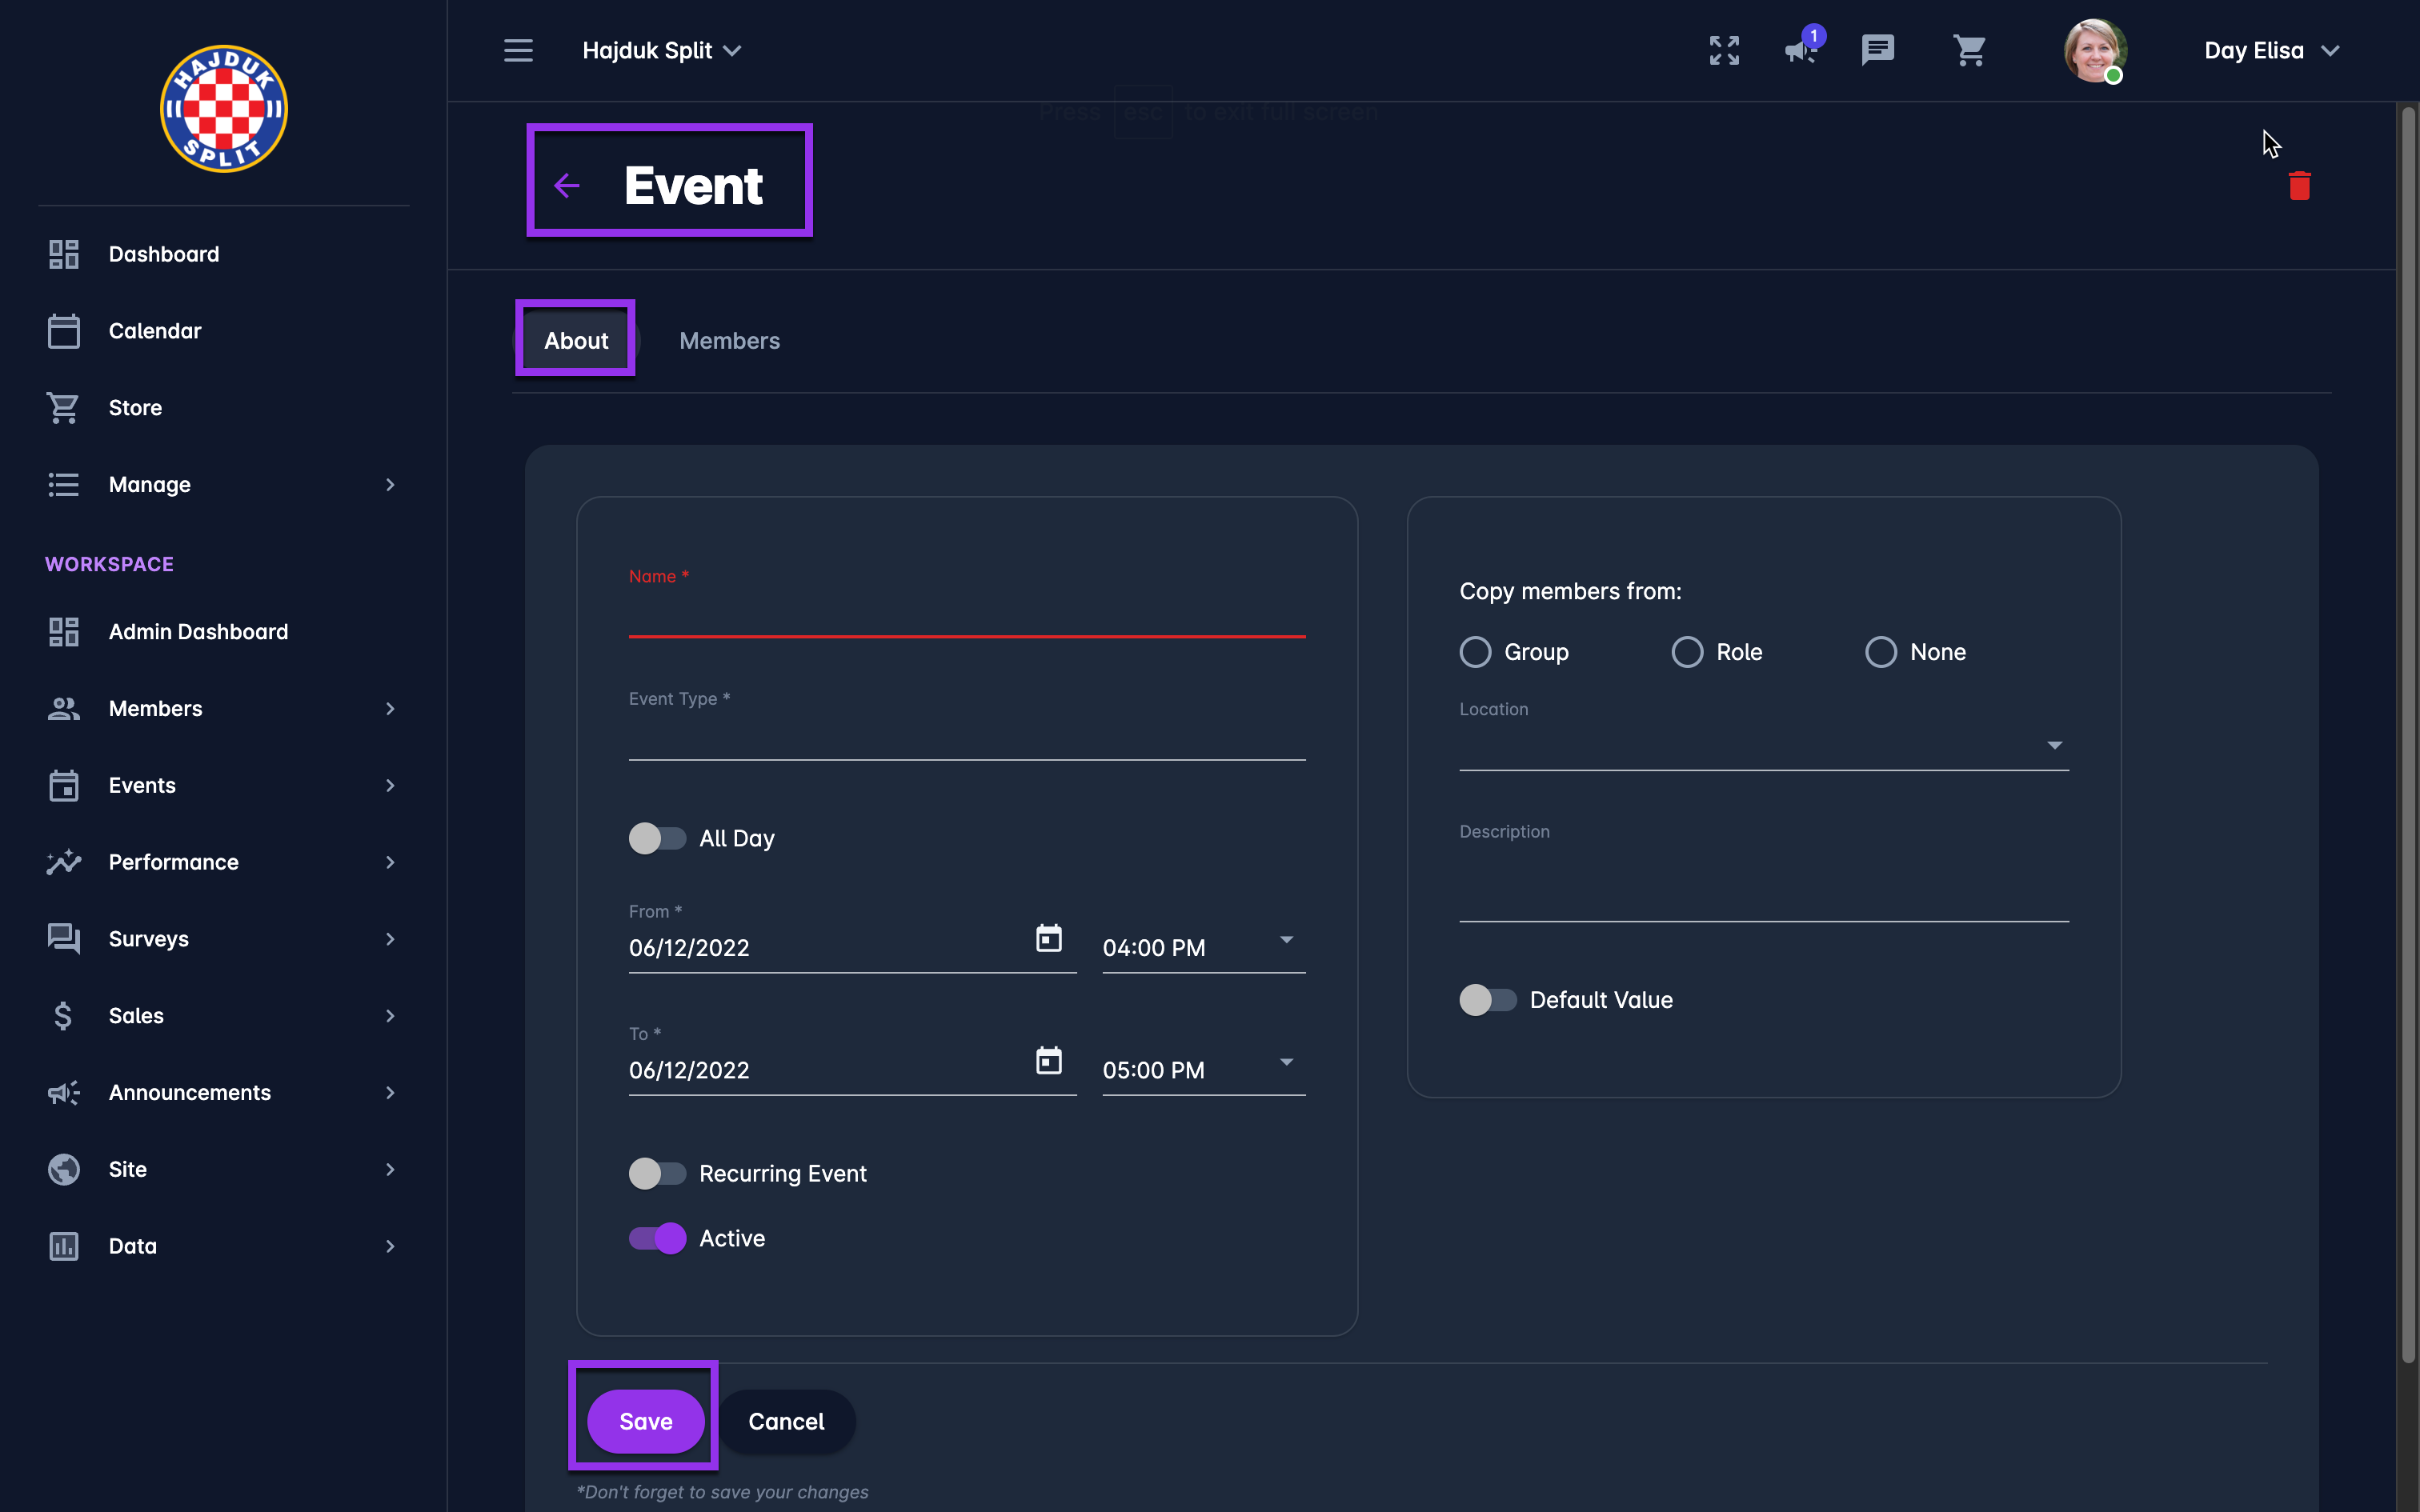Enable the All Day toggle
This screenshot has height=1512, width=2420.
pyautogui.click(x=657, y=838)
